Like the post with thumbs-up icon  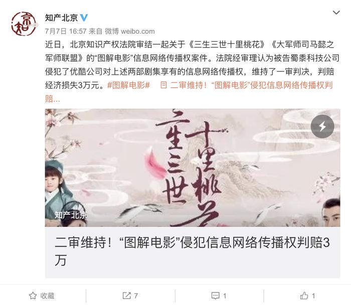coord(304,295)
